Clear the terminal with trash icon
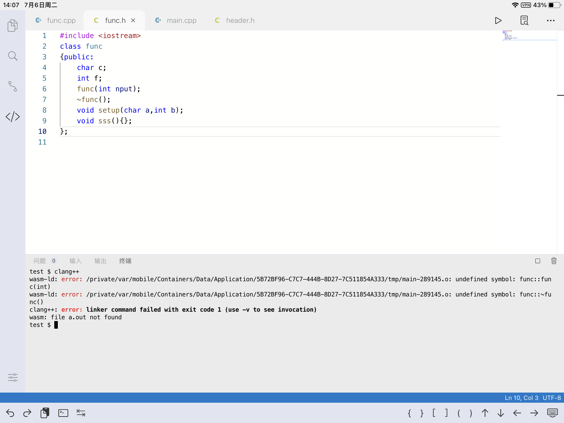The image size is (564, 423). (x=554, y=261)
